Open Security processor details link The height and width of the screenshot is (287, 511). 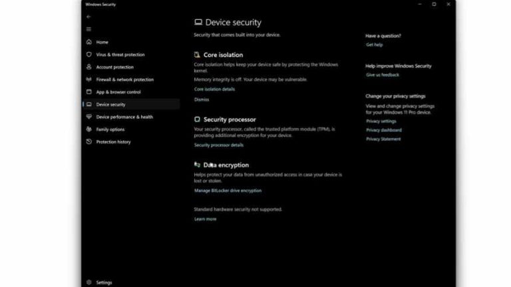[219, 145]
